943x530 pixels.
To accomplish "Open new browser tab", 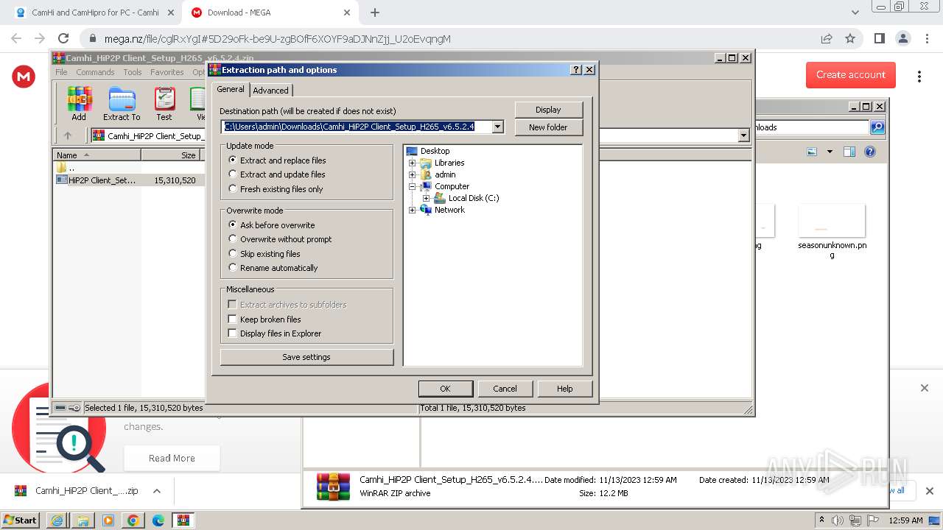I will 375,13.
